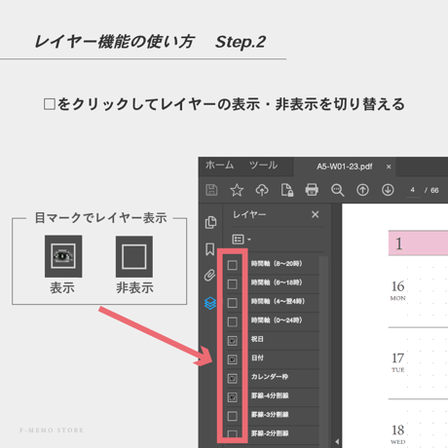
Task: Hide the 祝日 layer eye toggle
Action: point(232,341)
